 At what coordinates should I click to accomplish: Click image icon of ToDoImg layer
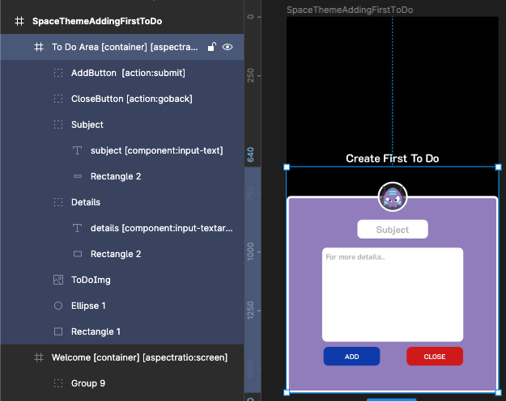pyautogui.click(x=58, y=280)
